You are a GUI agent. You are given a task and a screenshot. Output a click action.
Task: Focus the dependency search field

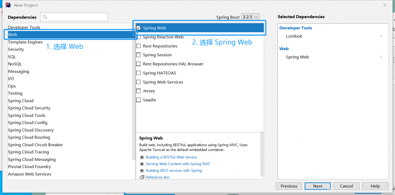pos(74,17)
